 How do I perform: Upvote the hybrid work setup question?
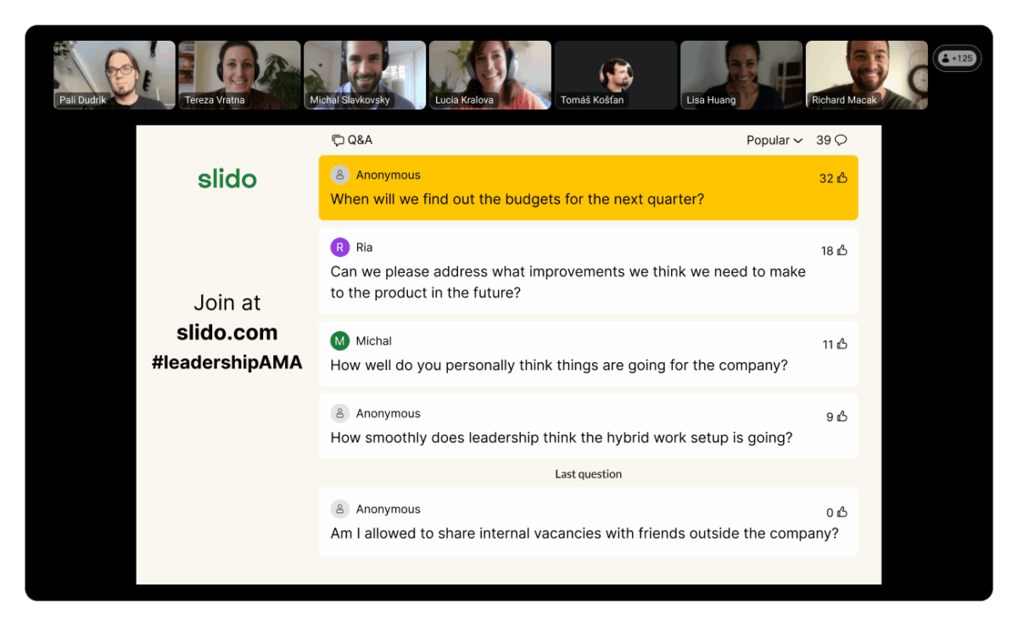(x=836, y=416)
